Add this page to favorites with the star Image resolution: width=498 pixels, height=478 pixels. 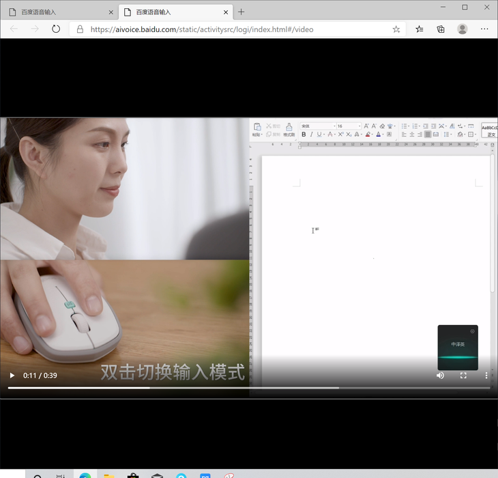pyautogui.click(x=396, y=29)
